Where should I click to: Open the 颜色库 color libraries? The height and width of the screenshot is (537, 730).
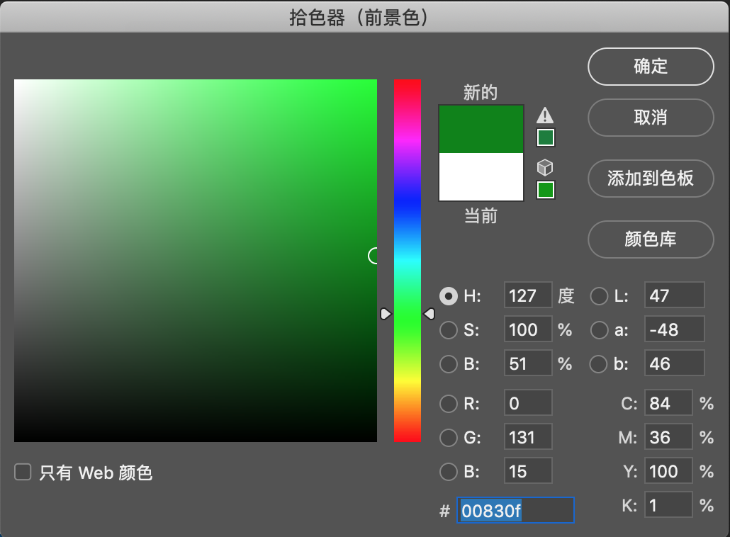(651, 239)
